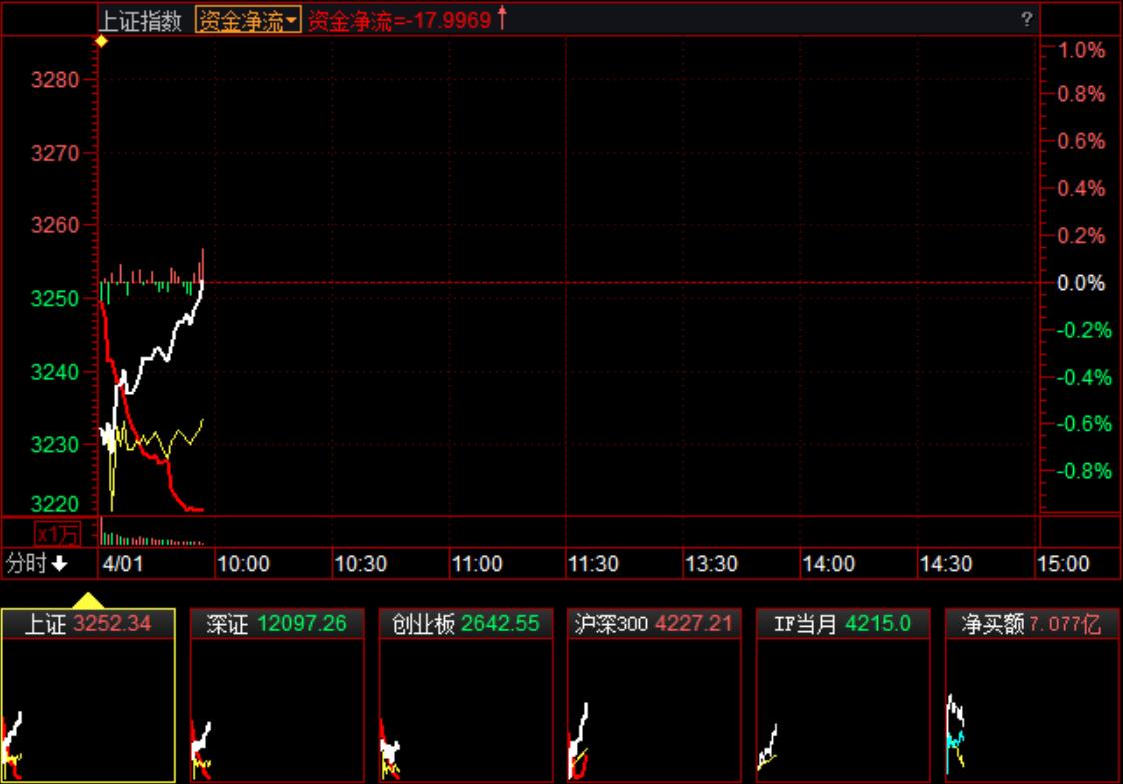This screenshot has height=784, width=1123.
Task: Switch to the 创业板 index tab
Action: click(x=466, y=625)
